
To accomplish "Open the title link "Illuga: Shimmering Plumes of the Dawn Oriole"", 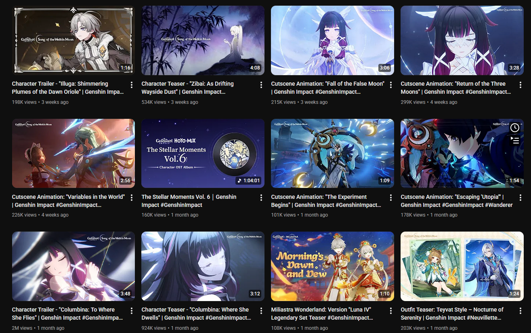I will (x=68, y=88).
